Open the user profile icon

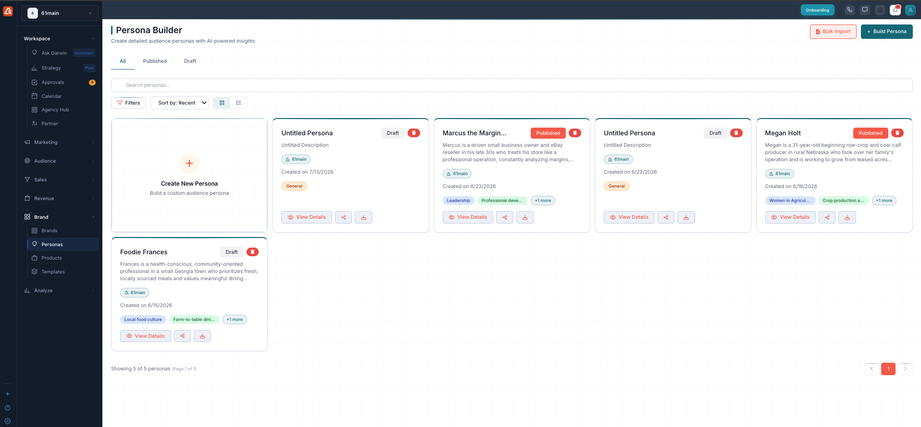[x=910, y=10]
